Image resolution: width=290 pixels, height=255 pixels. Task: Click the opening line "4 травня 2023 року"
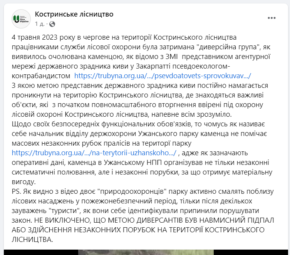(44, 37)
